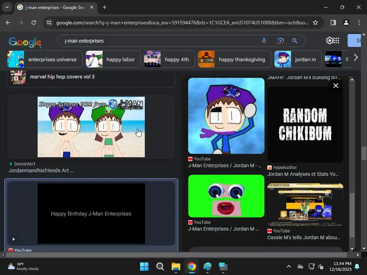Open the Halloween browser screenshot thumbnail

pos(305,204)
